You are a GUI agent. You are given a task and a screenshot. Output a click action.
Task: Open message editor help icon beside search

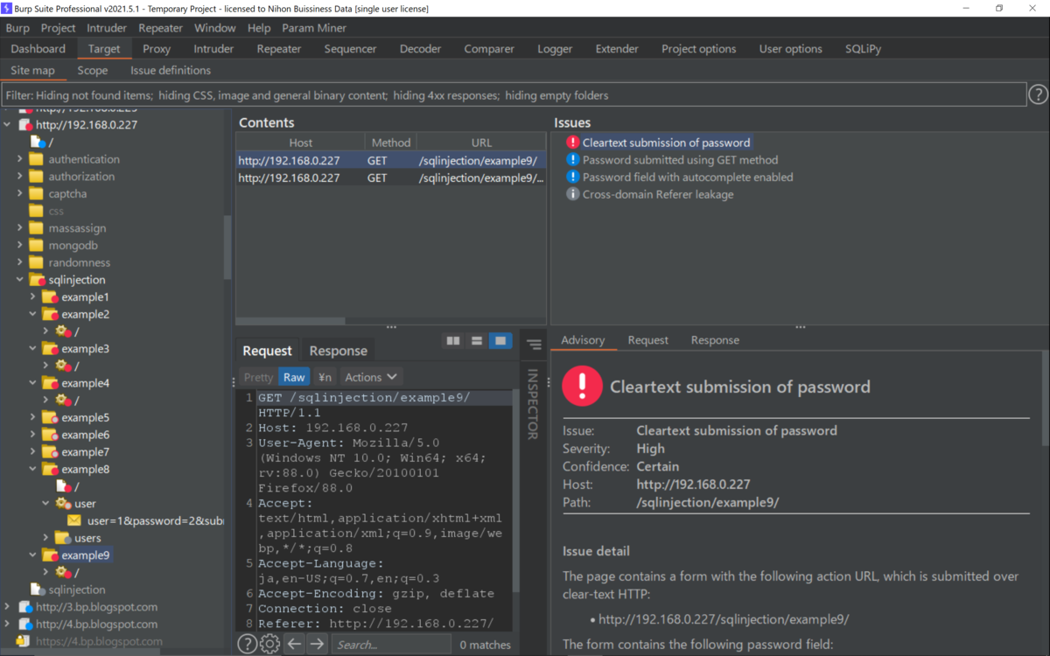[x=248, y=644]
